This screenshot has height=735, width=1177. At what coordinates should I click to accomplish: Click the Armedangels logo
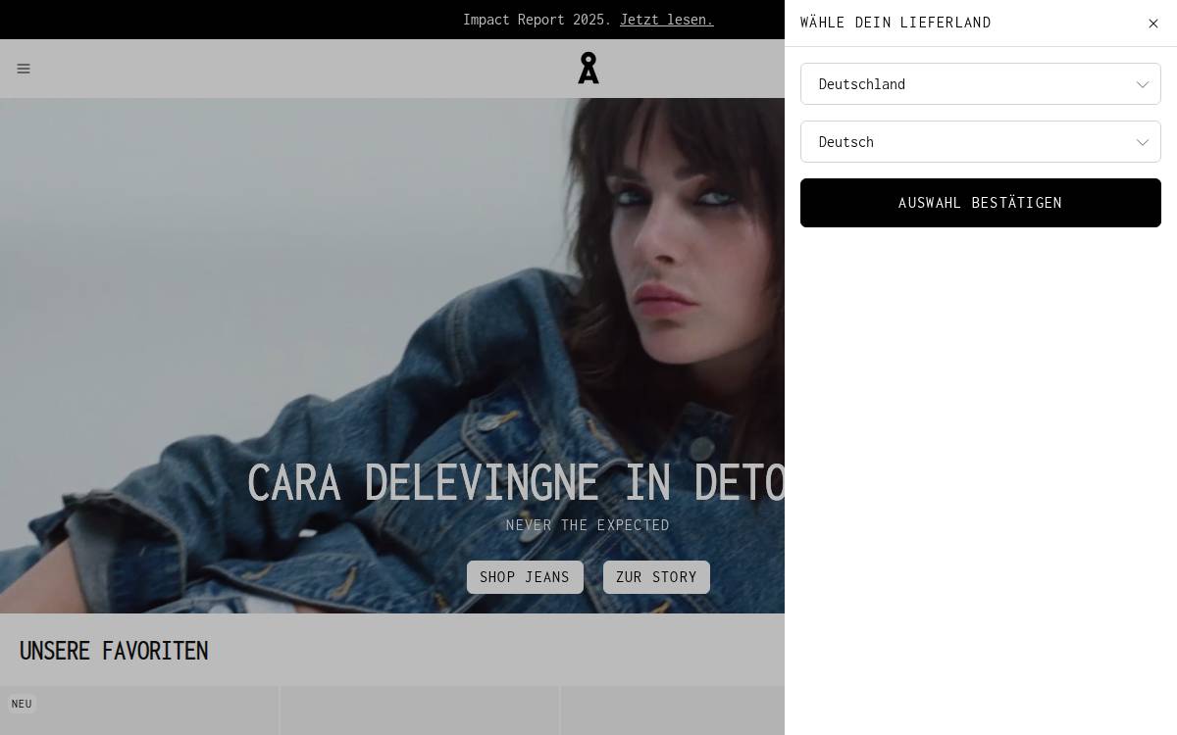click(588, 68)
